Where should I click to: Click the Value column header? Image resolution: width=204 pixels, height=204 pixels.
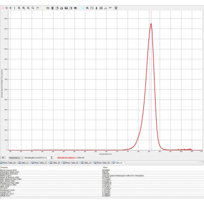105,167
